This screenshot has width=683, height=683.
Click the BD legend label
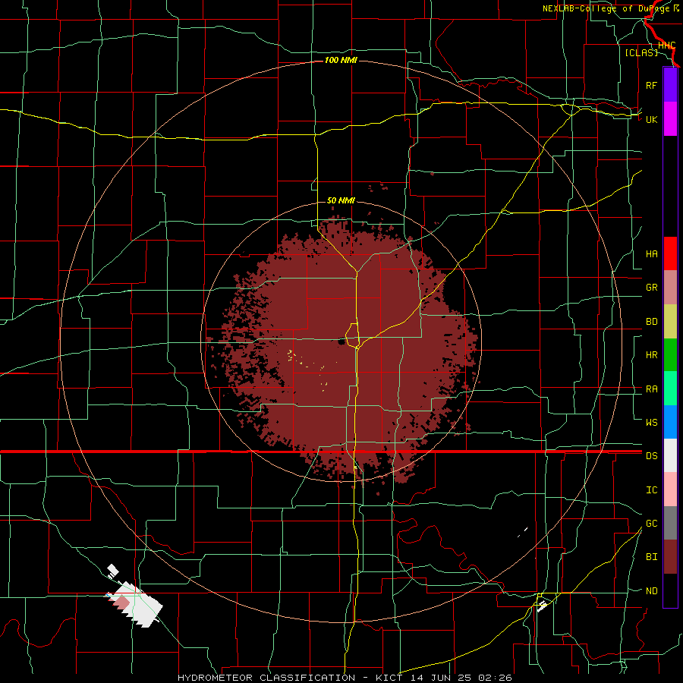651,322
